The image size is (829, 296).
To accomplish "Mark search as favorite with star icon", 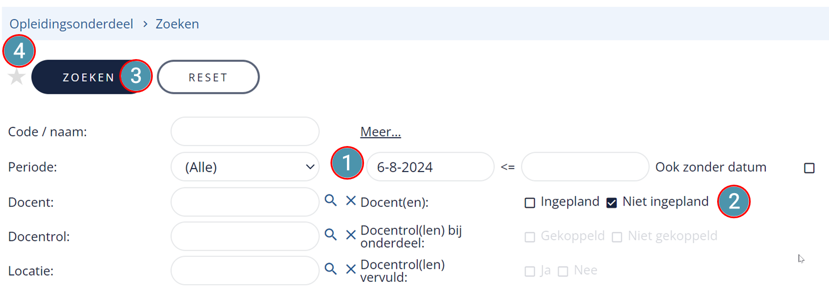I will (x=17, y=77).
